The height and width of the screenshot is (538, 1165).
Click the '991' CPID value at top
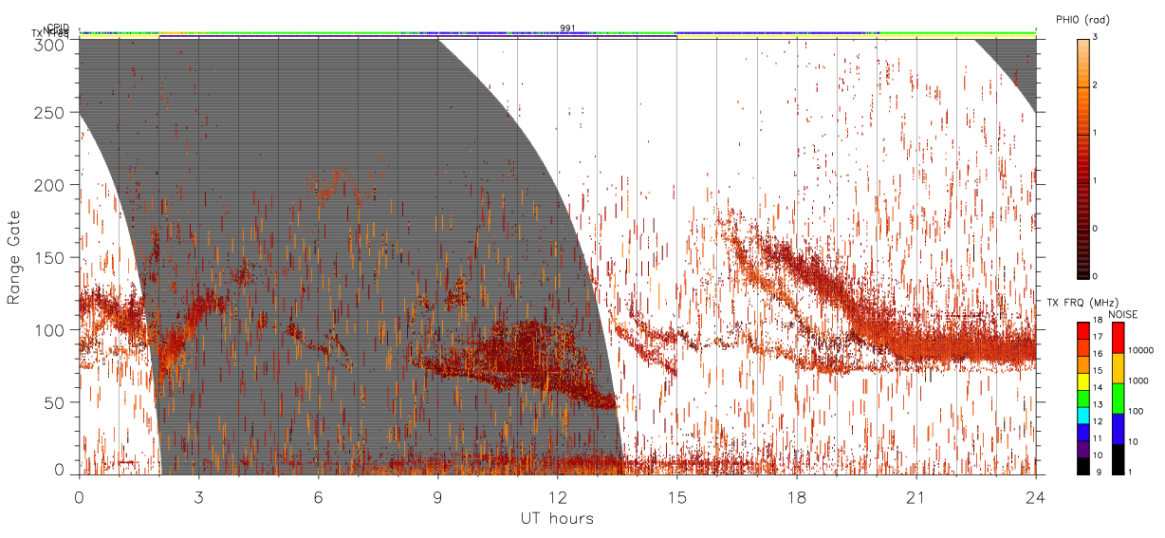pyautogui.click(x=567, y=28)
